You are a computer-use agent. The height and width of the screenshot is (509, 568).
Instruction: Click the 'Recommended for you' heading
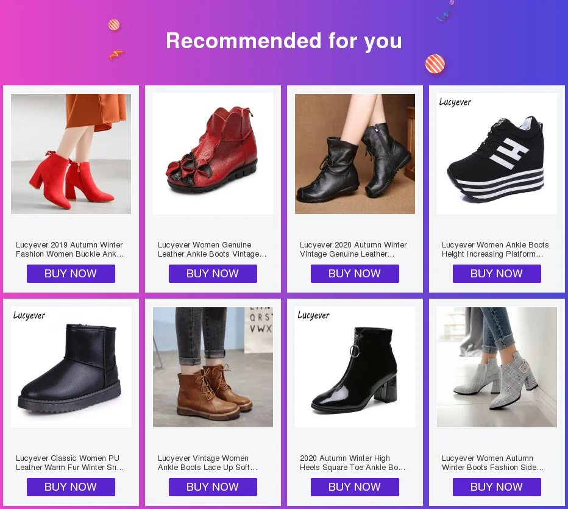[284, 41]
